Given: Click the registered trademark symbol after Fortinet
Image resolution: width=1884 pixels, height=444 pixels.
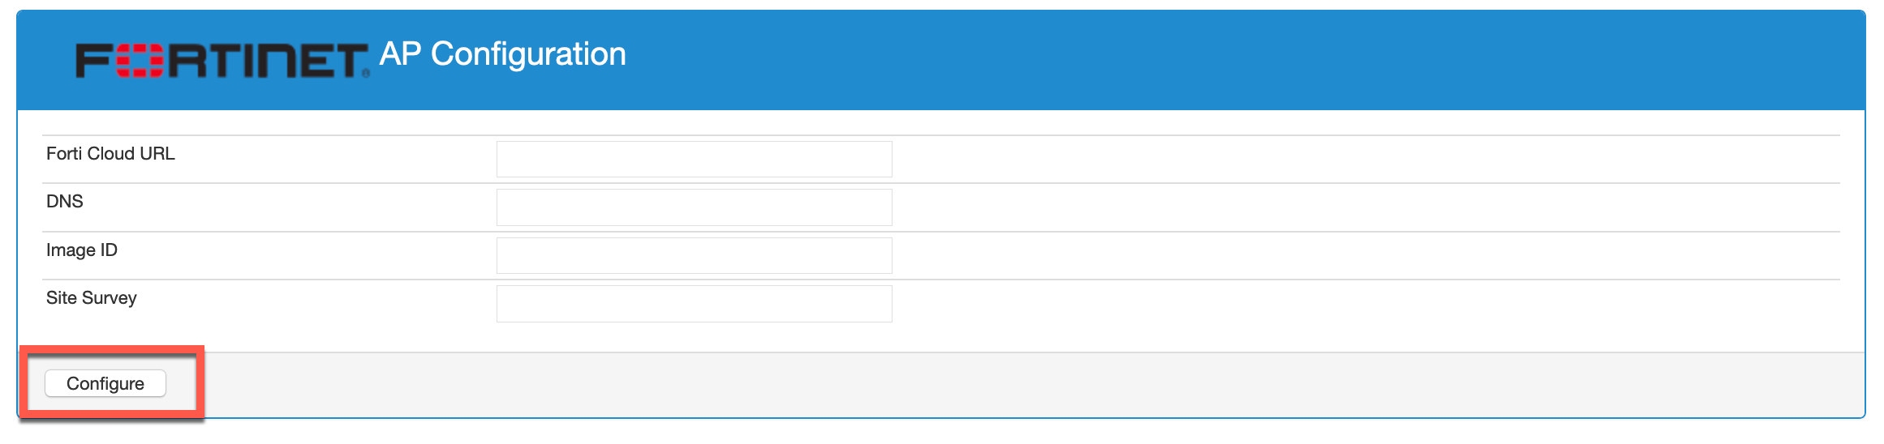Looking at the screenshot, I should pos(366,74).
